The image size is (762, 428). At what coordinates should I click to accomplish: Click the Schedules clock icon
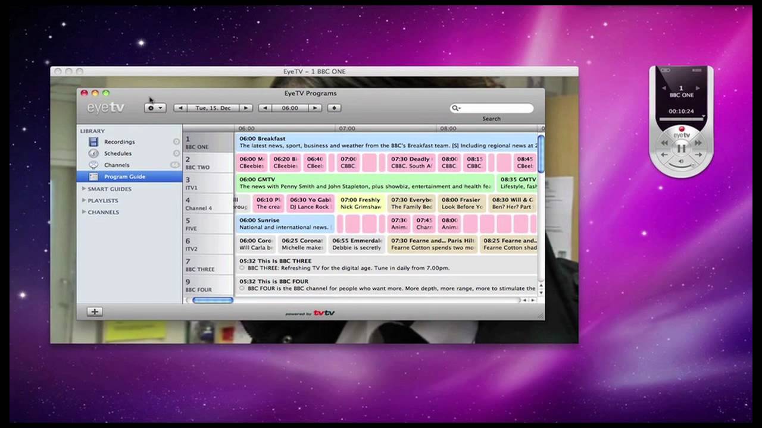[x=93, y=153]
